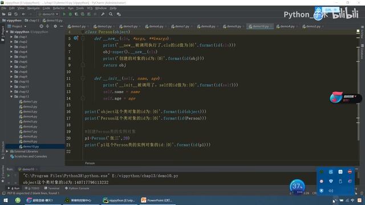Open the TODO tool window tab
The image size is (365, 205).
[33, 188]
